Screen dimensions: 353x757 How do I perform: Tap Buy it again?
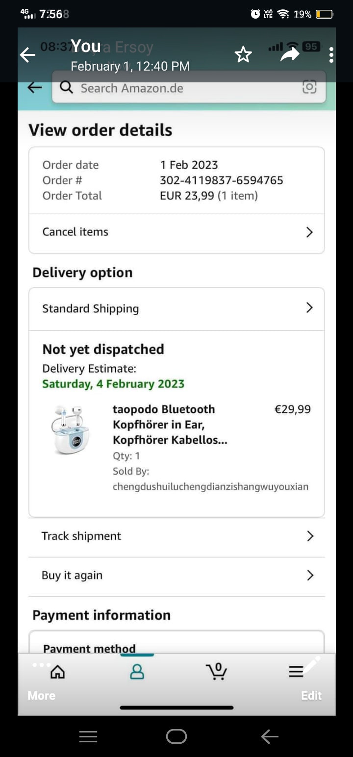coord(176,576)
